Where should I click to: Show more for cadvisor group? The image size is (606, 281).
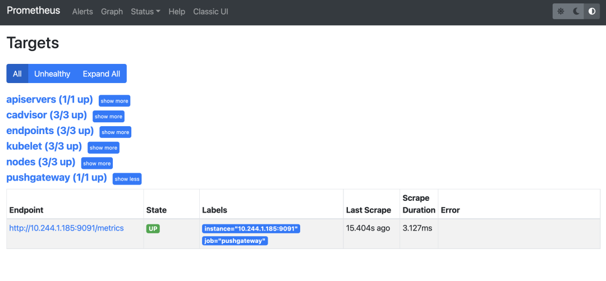point(108,116)
